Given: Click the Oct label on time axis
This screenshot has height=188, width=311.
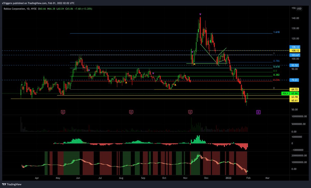Looking at the screenshot, I should coord(164,178).
